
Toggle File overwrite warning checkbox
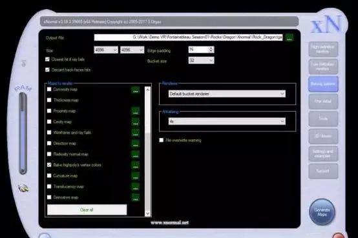[x=162, y=140]
